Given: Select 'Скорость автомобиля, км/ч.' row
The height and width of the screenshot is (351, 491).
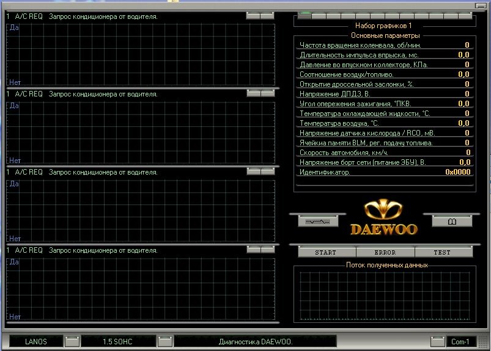Looking at the screenshot, I should (x=385, y=152).
